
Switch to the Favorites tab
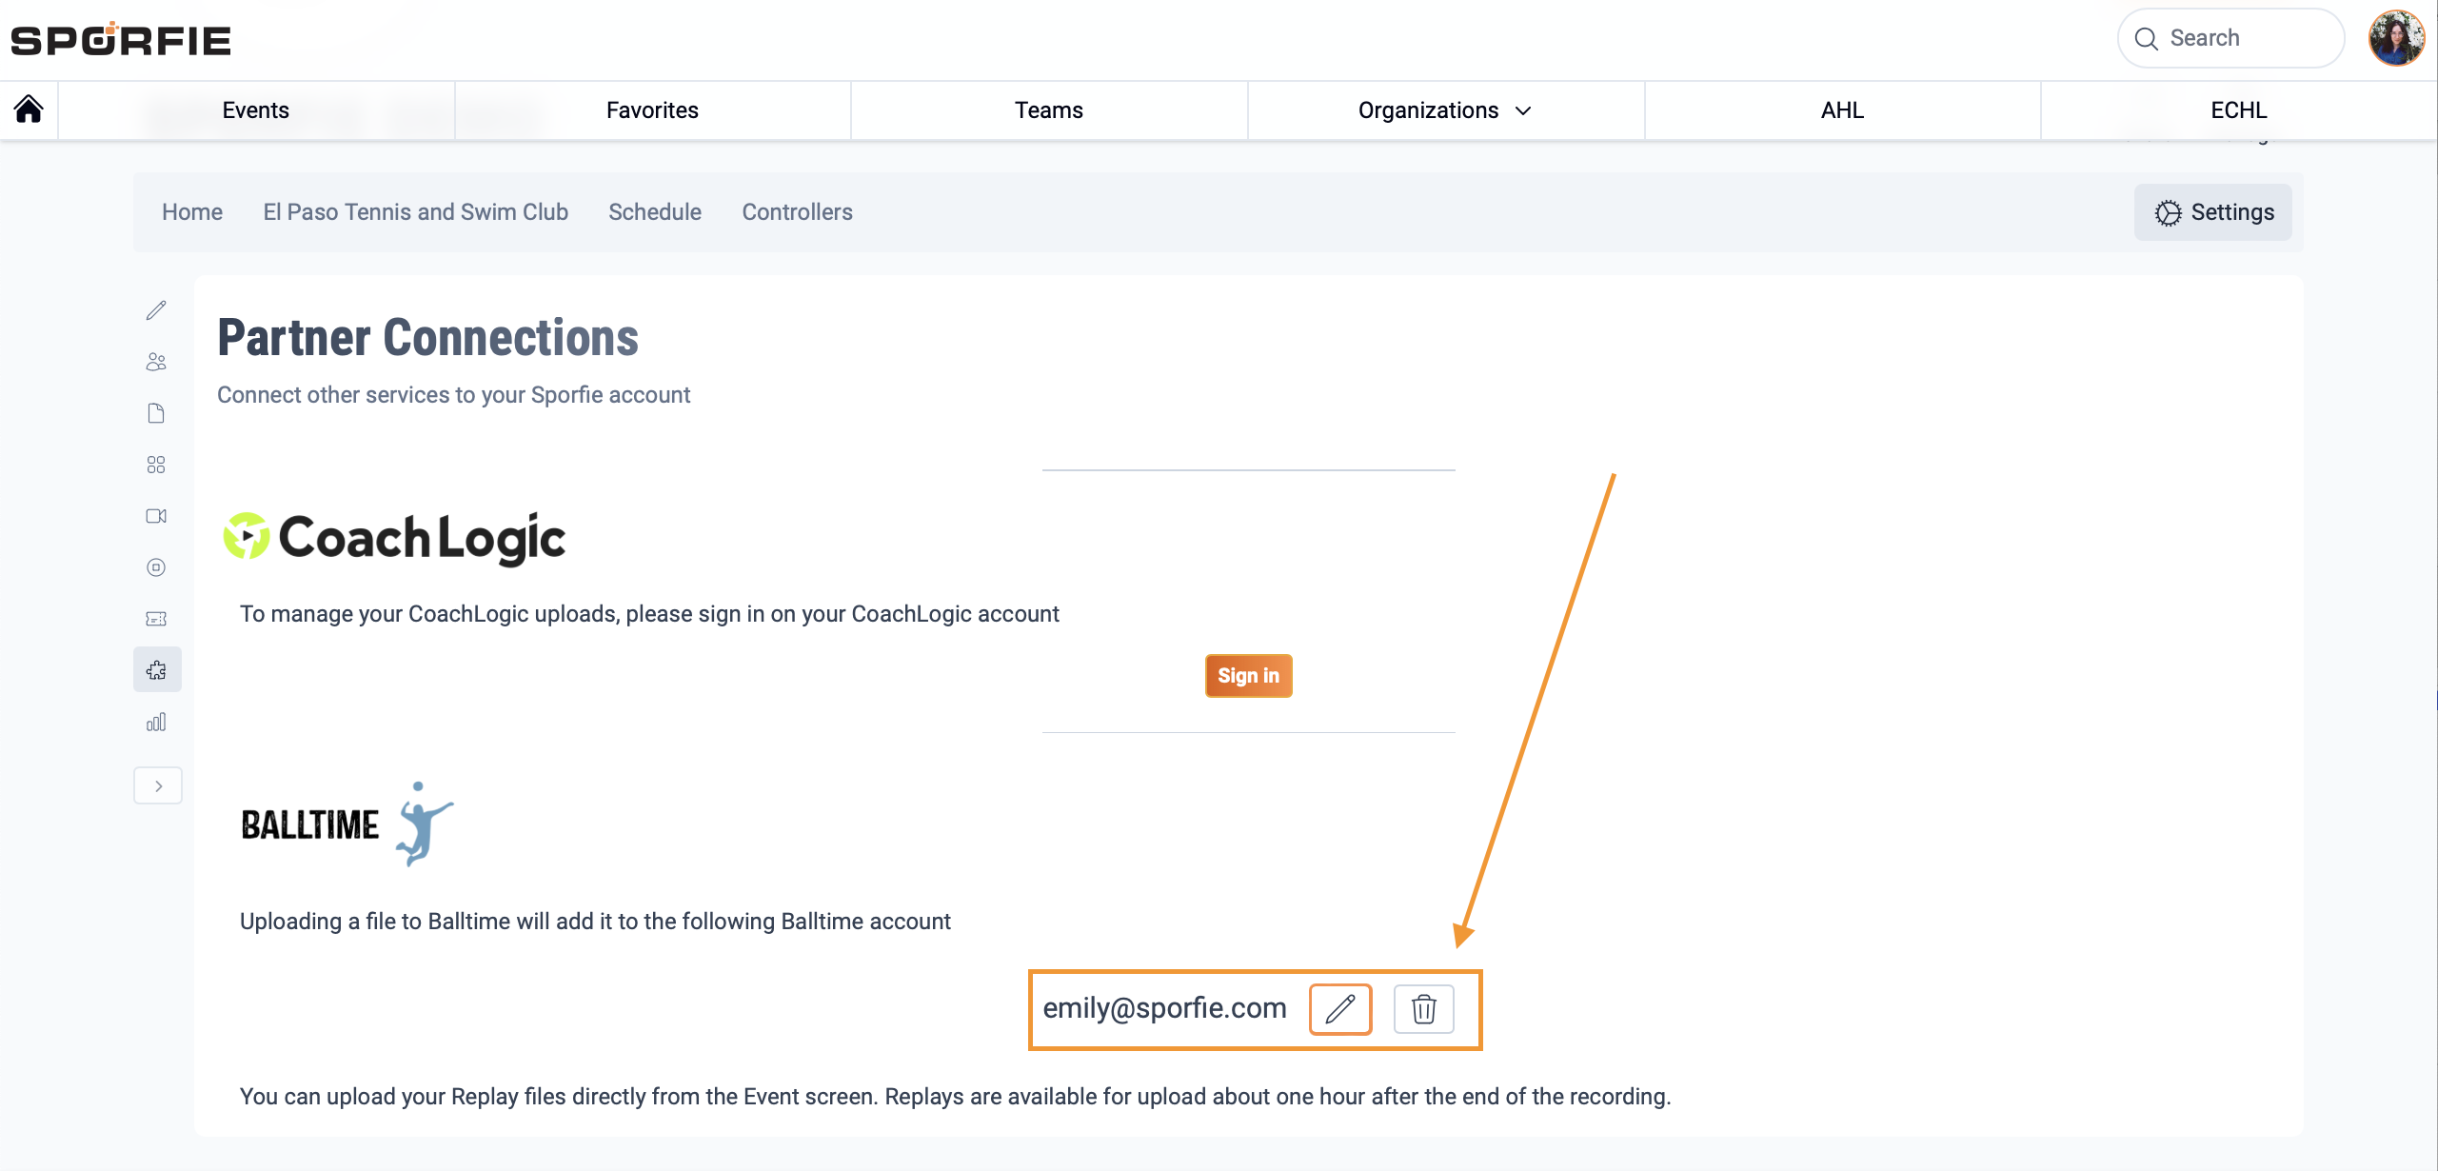point(652,110)
